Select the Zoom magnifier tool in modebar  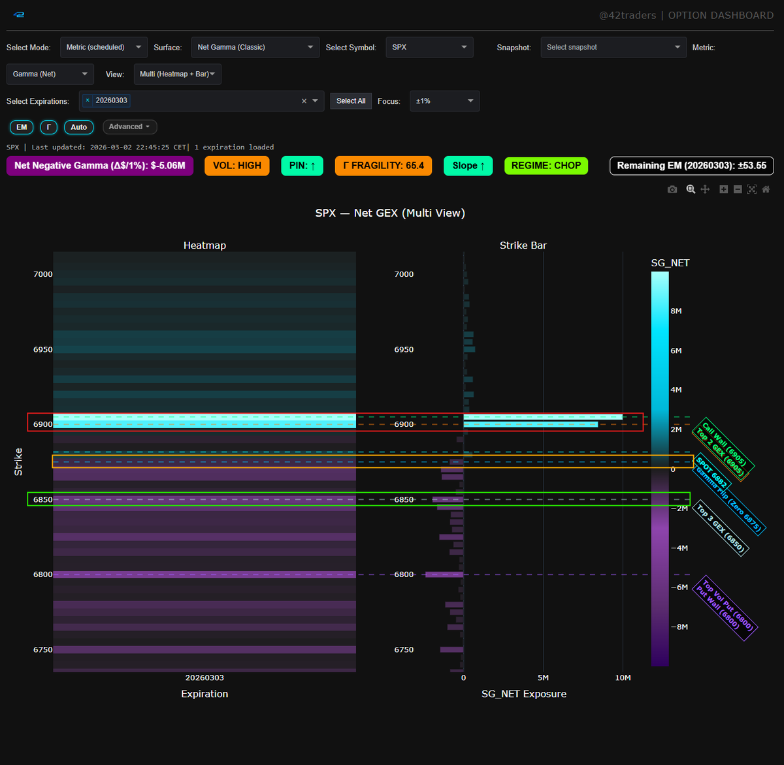coord(691,189)
